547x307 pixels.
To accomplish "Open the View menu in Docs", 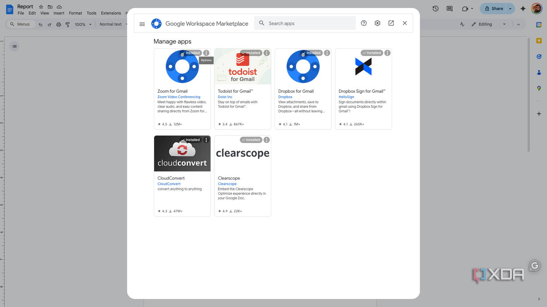I will pos(44,13).
